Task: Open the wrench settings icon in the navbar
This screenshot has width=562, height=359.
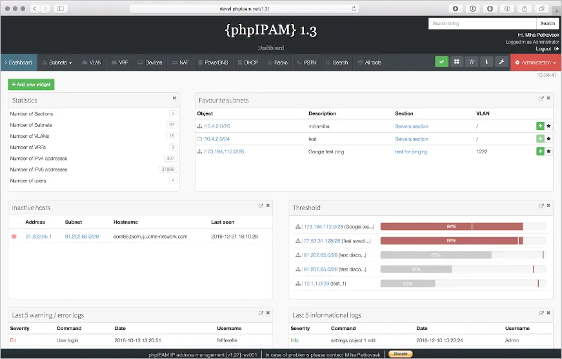Action: [x=501, y=62]
